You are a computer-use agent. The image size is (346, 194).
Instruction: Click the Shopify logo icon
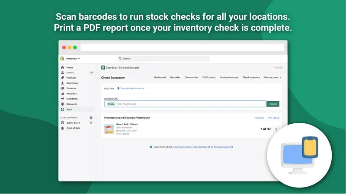pos(62,59)
